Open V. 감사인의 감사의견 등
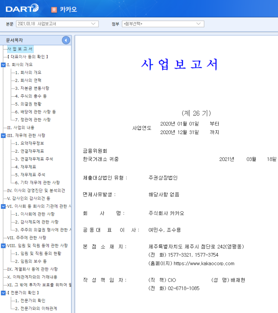Screen dimensions: 278x313 pyautogui.click(x=29, y=198)
